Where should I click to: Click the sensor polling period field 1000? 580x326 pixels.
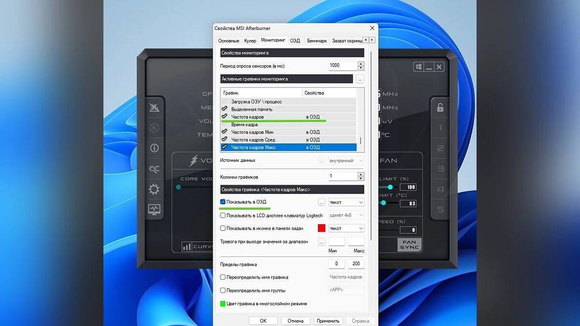click(x=343, y=65)
